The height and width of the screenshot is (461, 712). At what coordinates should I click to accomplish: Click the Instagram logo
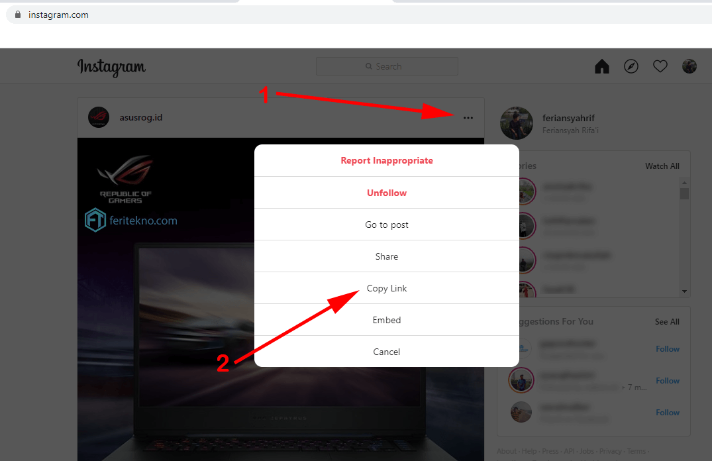click(x=111, y=67)
